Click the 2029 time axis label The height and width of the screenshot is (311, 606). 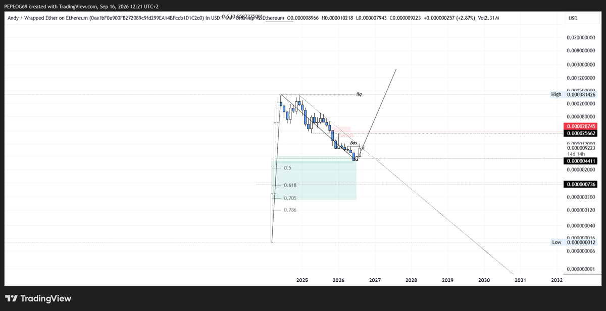(x=447, y=280)
